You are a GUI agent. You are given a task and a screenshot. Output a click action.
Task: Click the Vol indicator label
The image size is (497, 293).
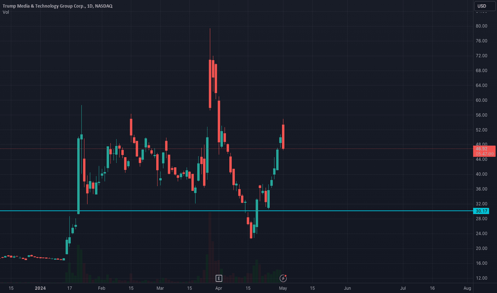click(x=6, y=12)
